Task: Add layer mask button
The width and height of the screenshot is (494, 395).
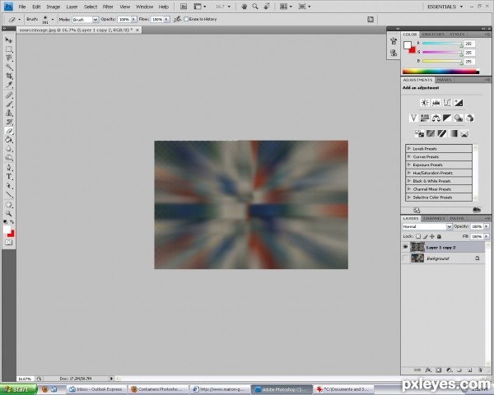Action: coord(439,370)
